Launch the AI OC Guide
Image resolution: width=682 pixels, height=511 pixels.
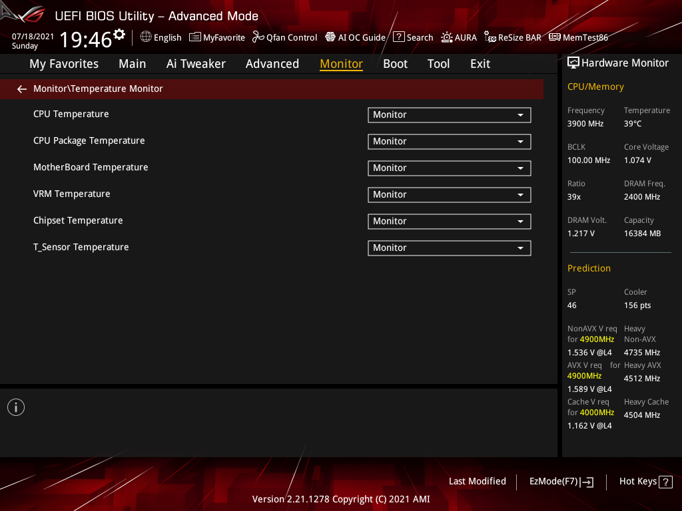[x=355, y=37]
